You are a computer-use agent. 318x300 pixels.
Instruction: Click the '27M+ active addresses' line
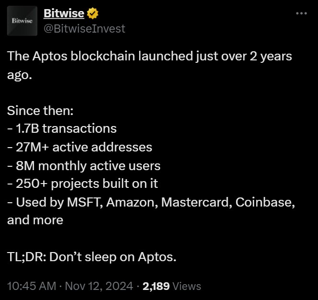[x=80, y=147]
